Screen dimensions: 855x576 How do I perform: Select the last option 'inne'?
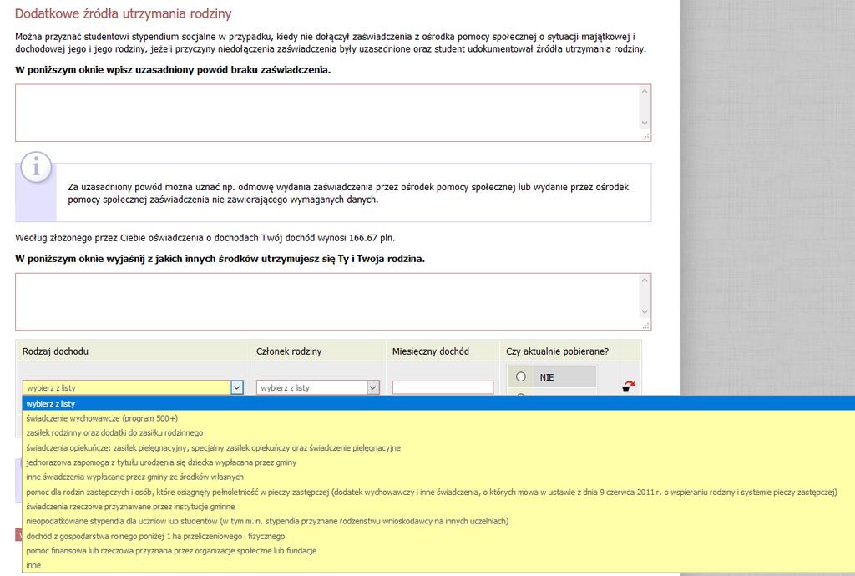(x=438, y=565)
